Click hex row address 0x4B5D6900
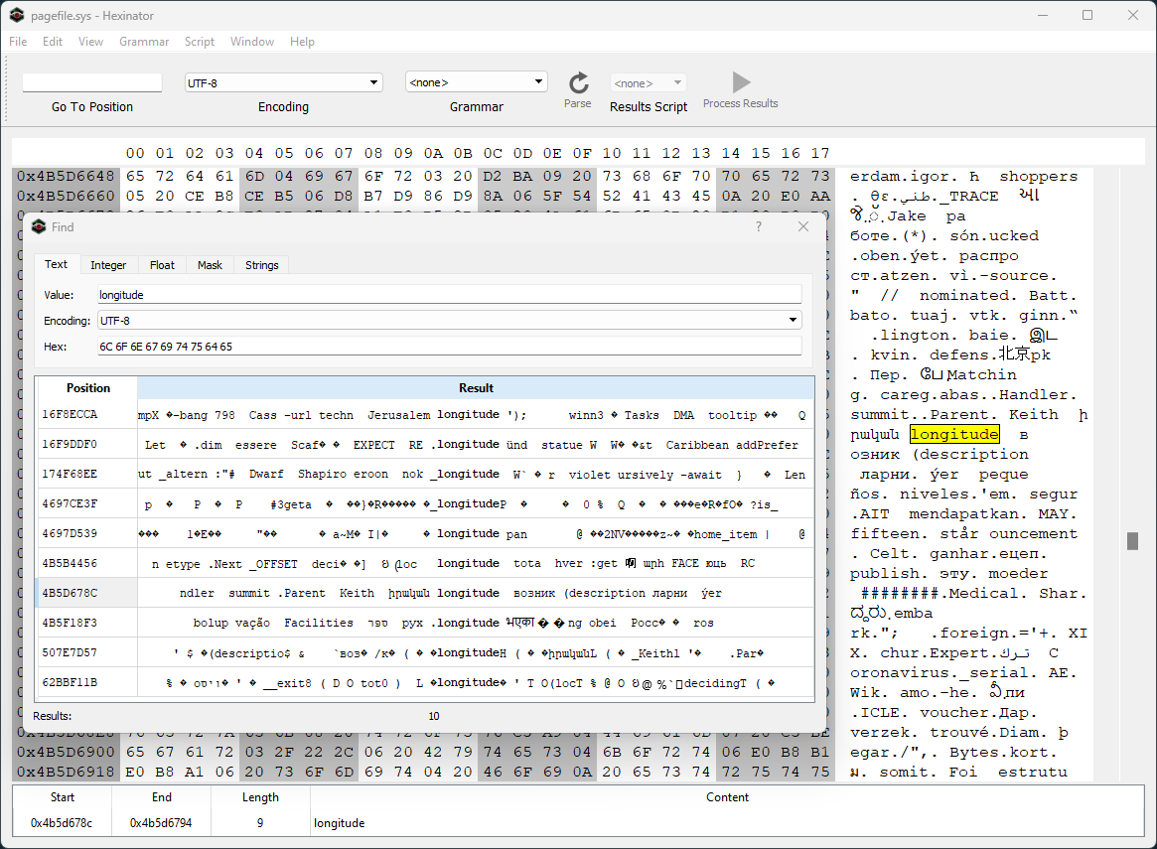Image resolution: width=1157 pixels, height=849 pixels. coord(66,752)
